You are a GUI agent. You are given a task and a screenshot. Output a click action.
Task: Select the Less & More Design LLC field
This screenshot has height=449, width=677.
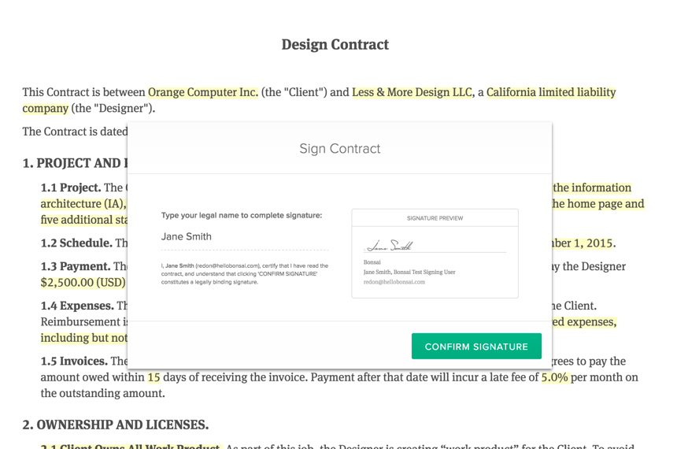coord(412,92)
